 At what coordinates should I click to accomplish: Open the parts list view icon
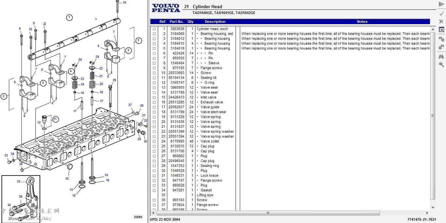441,30
